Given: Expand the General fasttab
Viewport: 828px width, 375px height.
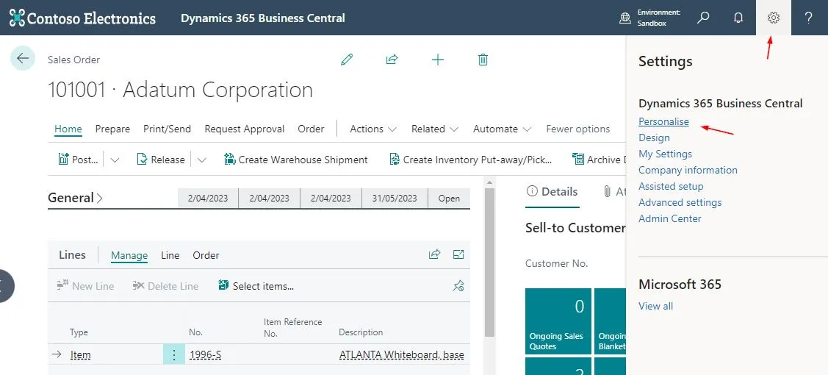Looking at the screenshot, I should [x=75, y=198].
